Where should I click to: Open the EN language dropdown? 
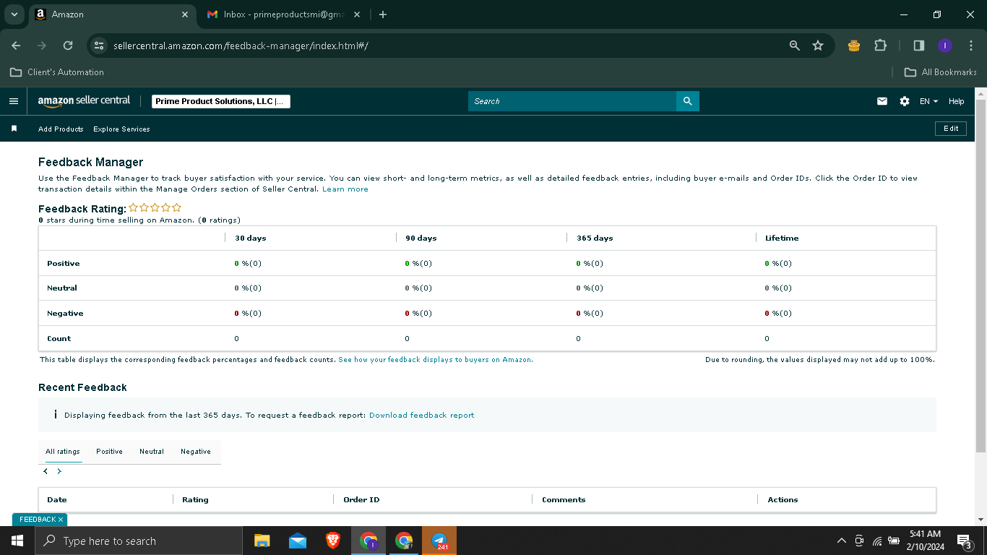coord(928,101)
